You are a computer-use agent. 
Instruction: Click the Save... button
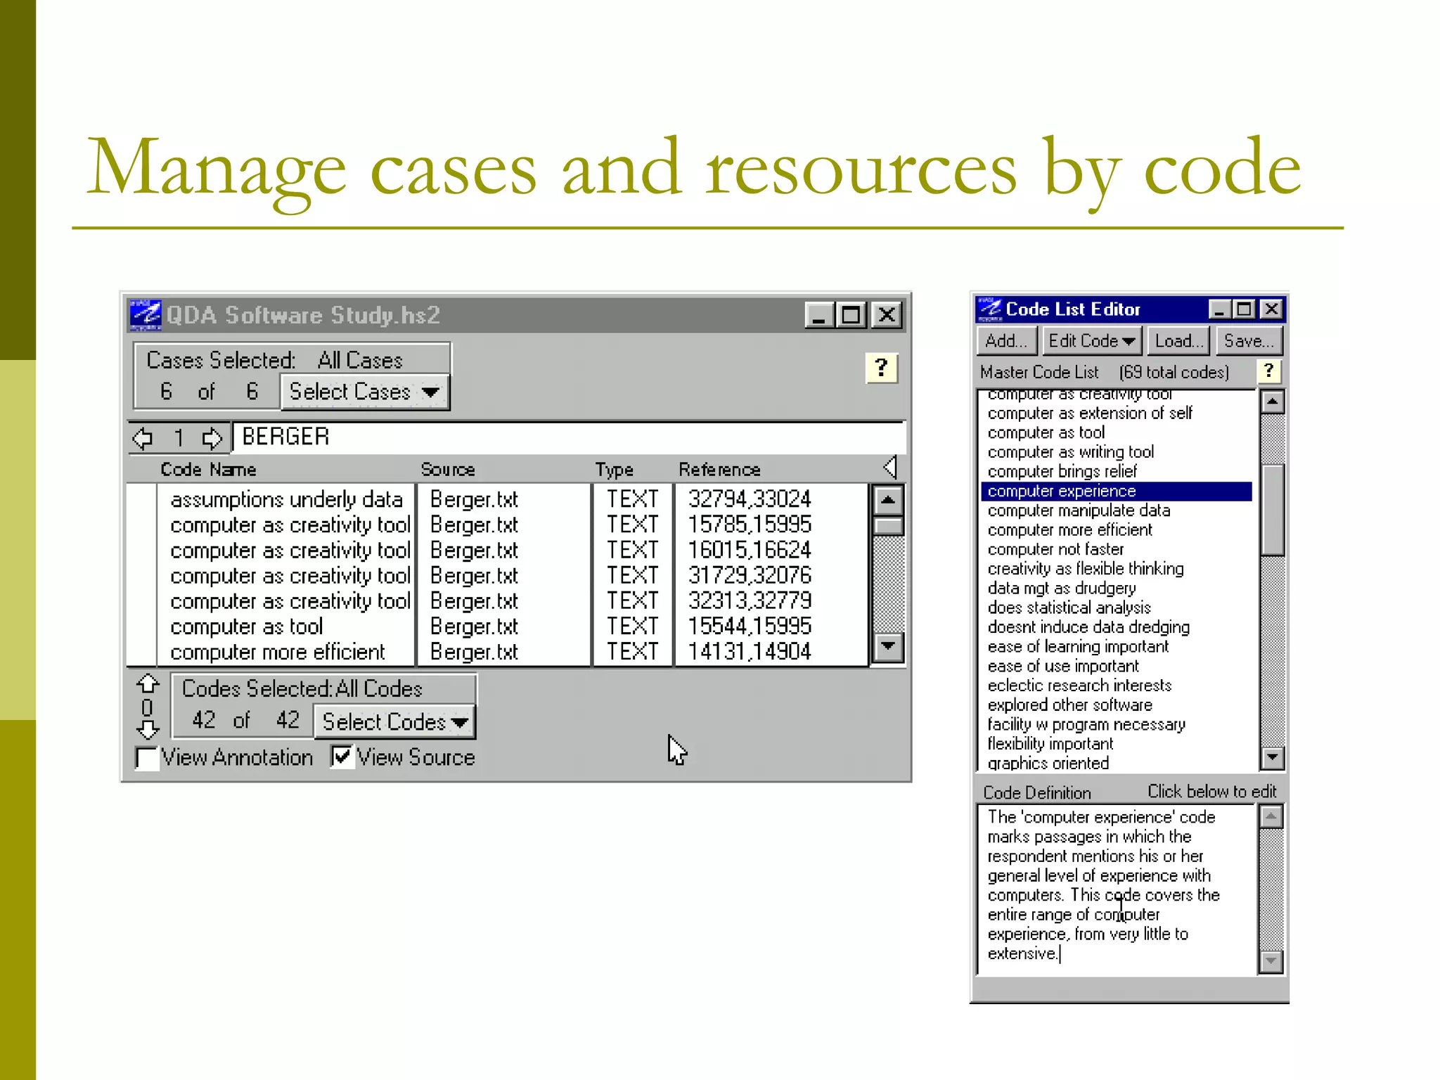click(x=1248, y=341)
